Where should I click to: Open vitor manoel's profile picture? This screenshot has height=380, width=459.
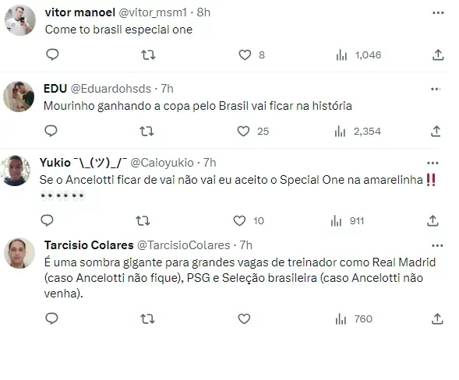[x=20, y=20]
